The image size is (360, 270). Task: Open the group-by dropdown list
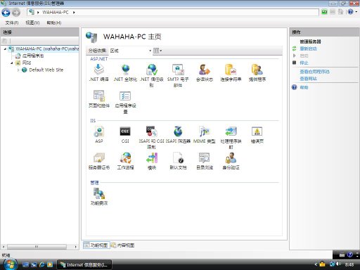(130, 51)
